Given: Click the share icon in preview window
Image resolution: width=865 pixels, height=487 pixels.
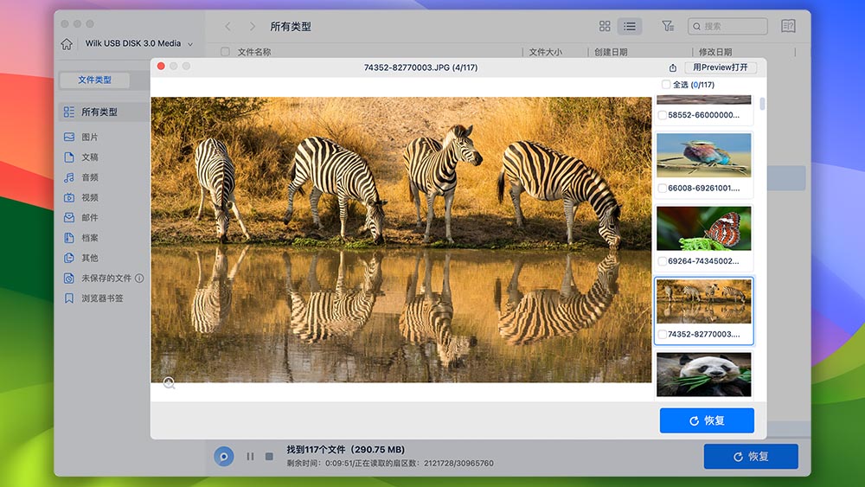Looking at the screenshot, I should pyautogui.click(x=672, y=67).
